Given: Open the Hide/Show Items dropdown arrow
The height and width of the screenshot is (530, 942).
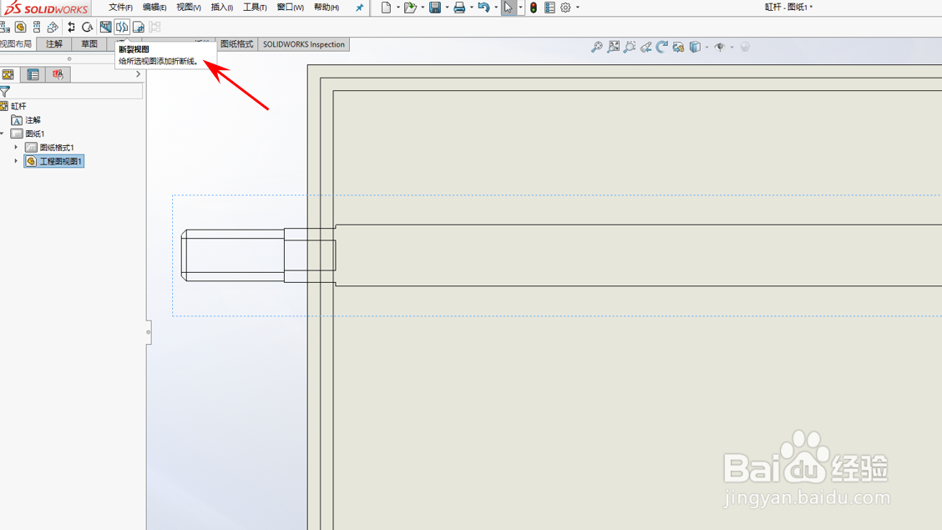Looking at the screenshot, I should click(732, 47).
